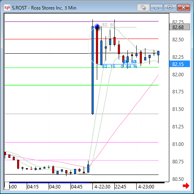Image resolution: width=194 pixels, height=194 pixels.
Task: Click the 82.68 gray price tag on axis
Action: [180, 27]
